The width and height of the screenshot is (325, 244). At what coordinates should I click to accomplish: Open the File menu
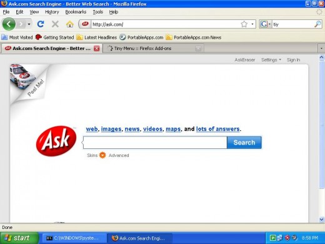[x=6, y=12]
